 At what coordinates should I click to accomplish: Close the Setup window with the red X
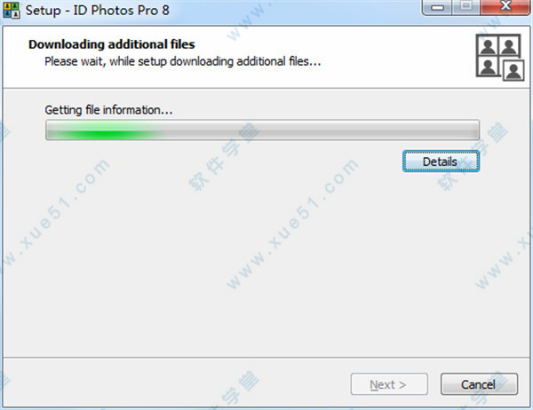[505, 7]
